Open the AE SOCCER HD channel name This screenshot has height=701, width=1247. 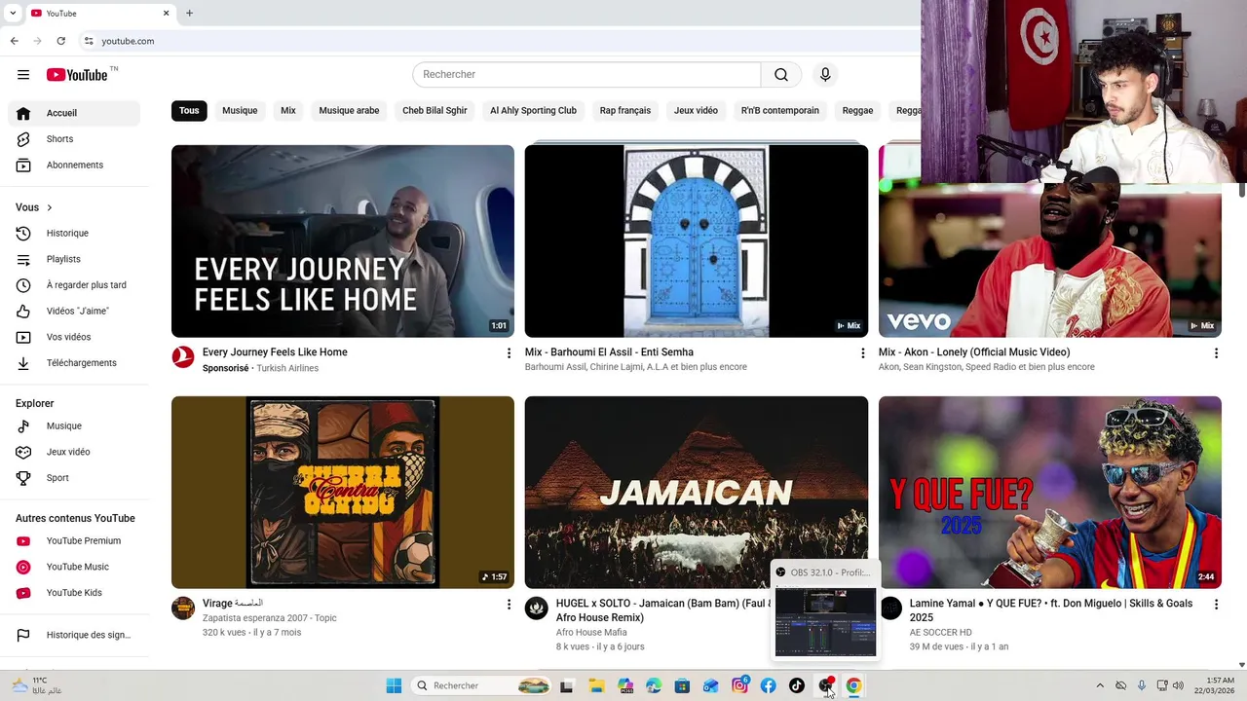click(941, 633)
